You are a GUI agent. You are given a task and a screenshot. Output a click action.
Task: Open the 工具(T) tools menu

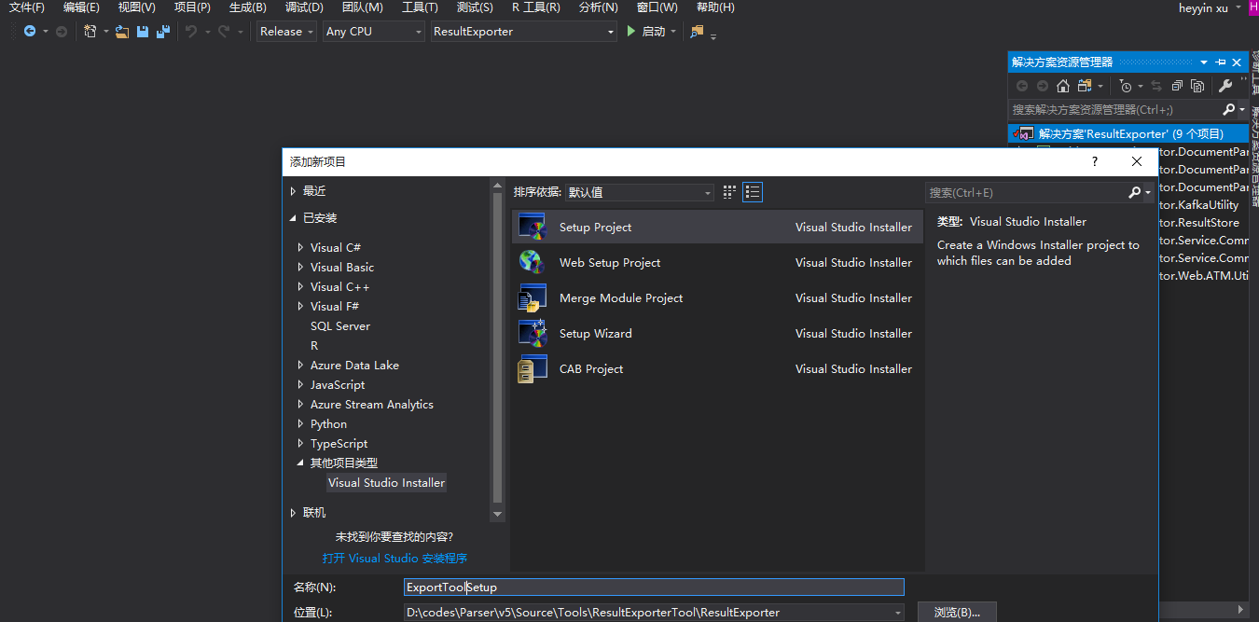click(x=420, y=7)
